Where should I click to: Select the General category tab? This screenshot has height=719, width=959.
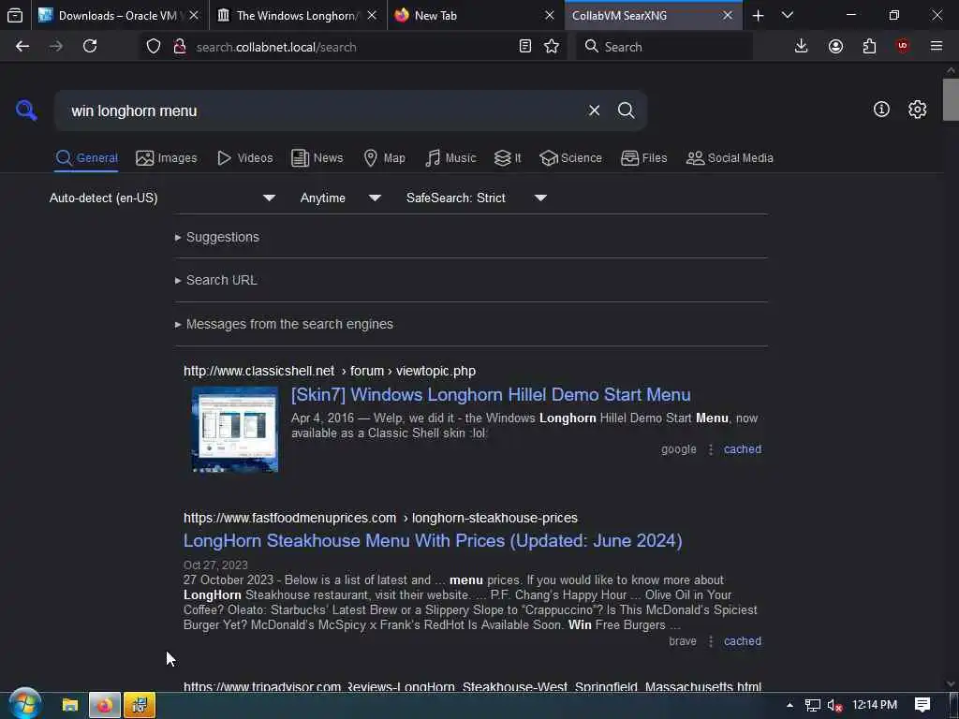pos(86,157)
